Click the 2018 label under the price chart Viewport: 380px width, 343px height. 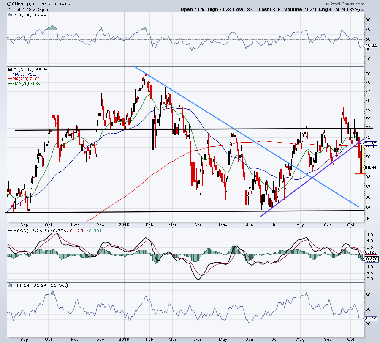tap(124, 225)
